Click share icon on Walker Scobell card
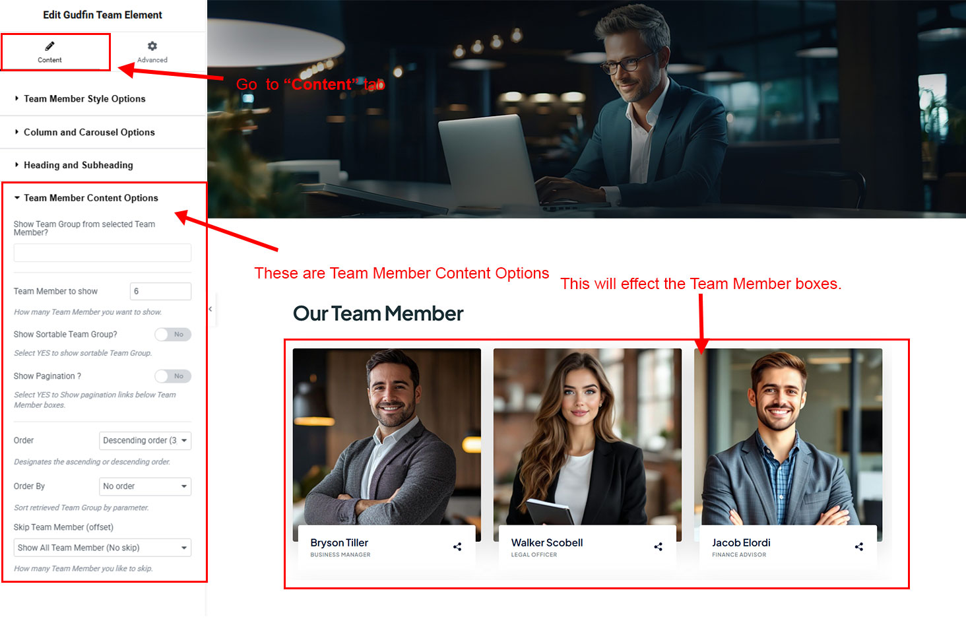966x621 pixels. pos(658,546)
